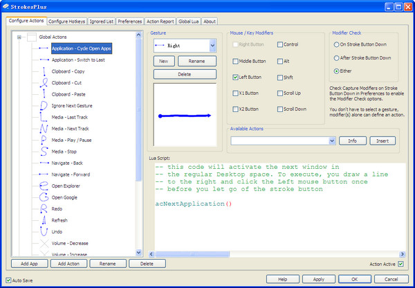Check the X1 Button modifier
The height and width of the screenshot is (288, 415).
tap(235, 93)
